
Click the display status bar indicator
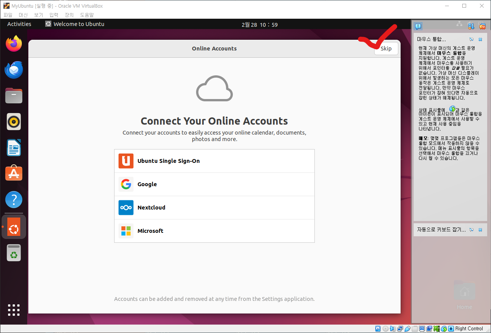tap(422, 328)
